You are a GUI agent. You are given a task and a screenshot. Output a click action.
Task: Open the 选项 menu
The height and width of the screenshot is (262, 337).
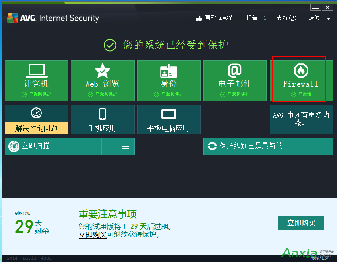(314, 18)
